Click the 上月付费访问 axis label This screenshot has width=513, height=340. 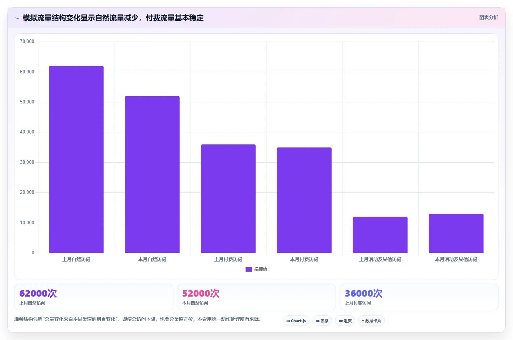228,259
